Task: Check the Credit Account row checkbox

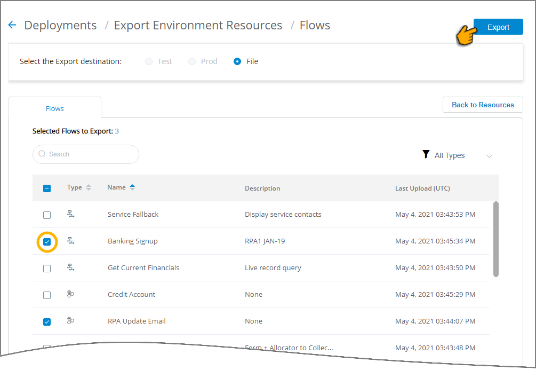Action: [47, 295]
